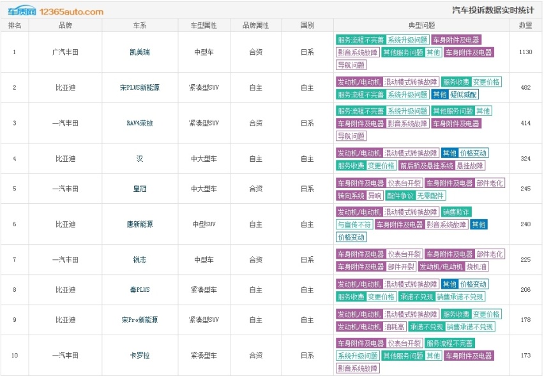Click the 导航问题 tag in the RAV4荣放 row
This screenshot has width=544, height=376.
pos(351,136)
